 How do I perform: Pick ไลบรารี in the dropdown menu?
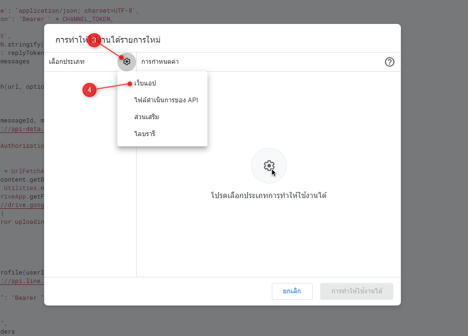pyautogui.click(x=145, y=134)
